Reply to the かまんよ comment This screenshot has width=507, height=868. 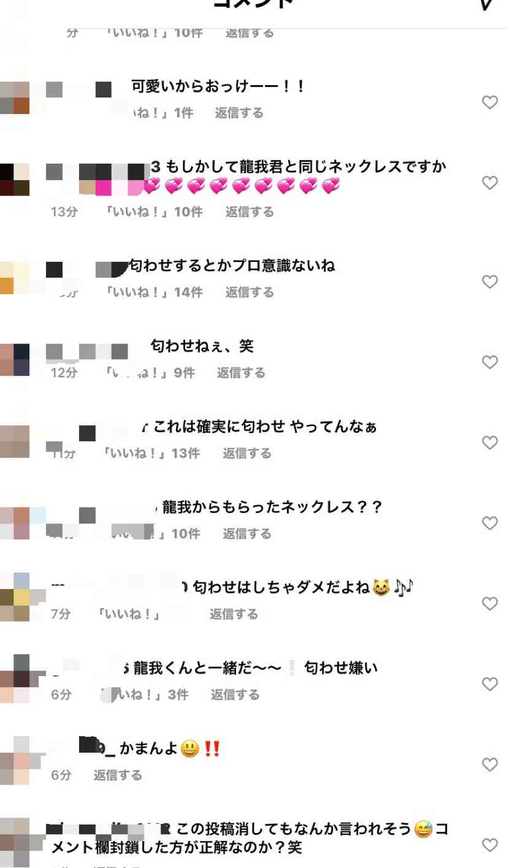pos(118,775)
